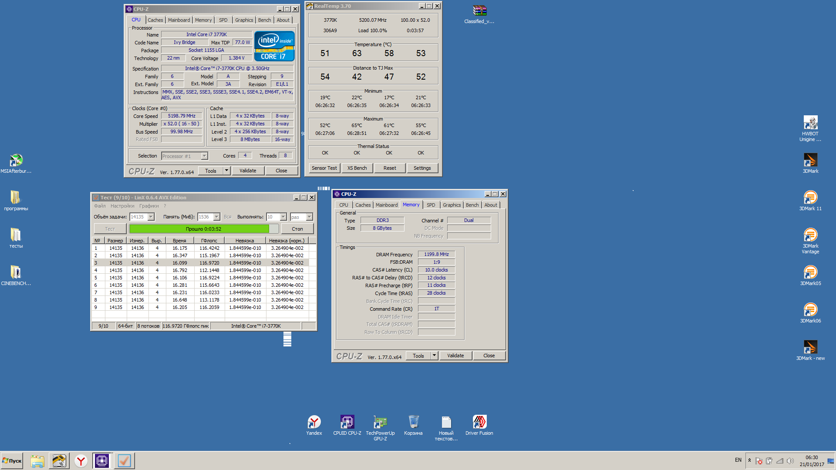Click the XS Bench button in RealTemp
This screenshot has height=470, width=836.
click(x=357, y=168)
